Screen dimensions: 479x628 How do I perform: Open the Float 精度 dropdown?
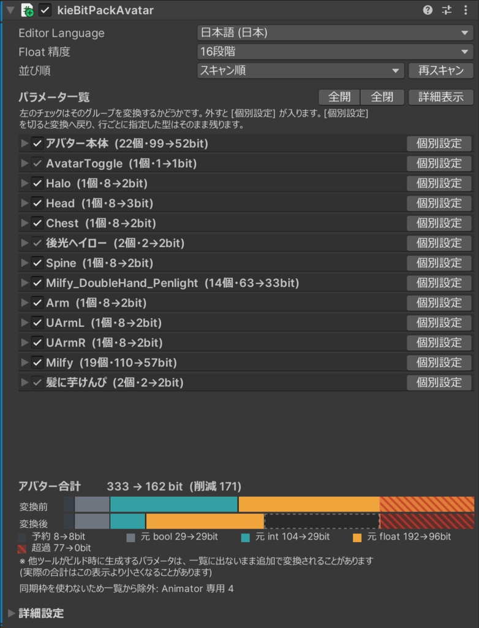pos(335,52)
